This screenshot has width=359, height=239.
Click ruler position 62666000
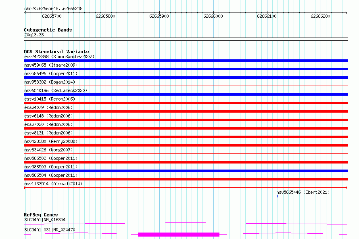click(213, 16)
